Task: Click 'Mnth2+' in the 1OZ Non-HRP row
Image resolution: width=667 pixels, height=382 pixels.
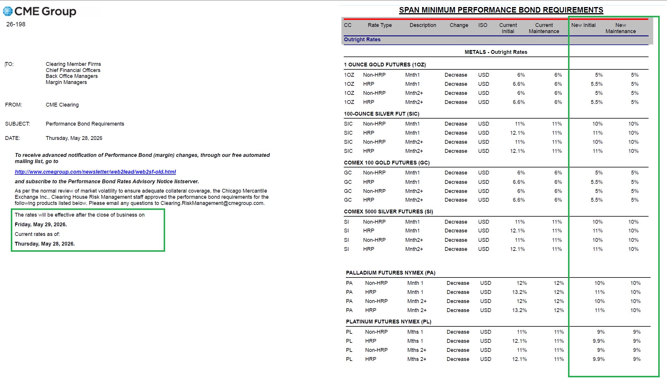Action: 414,93
